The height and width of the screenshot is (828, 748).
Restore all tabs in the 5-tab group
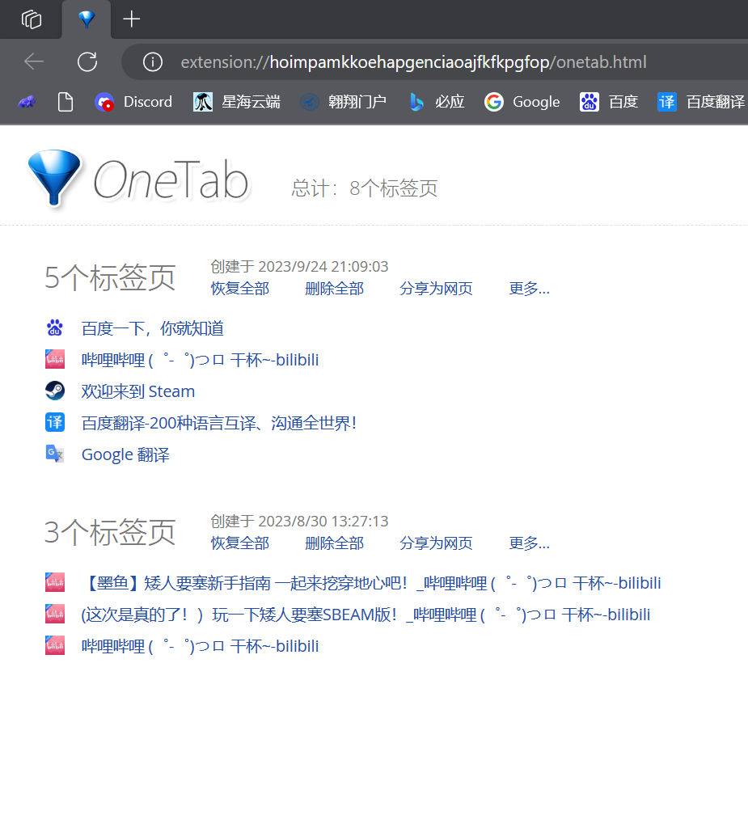pos(240,289)
